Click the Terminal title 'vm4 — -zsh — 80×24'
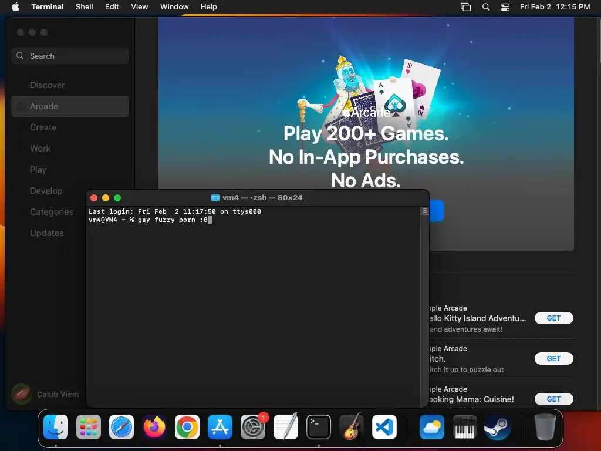 [262, 198]
